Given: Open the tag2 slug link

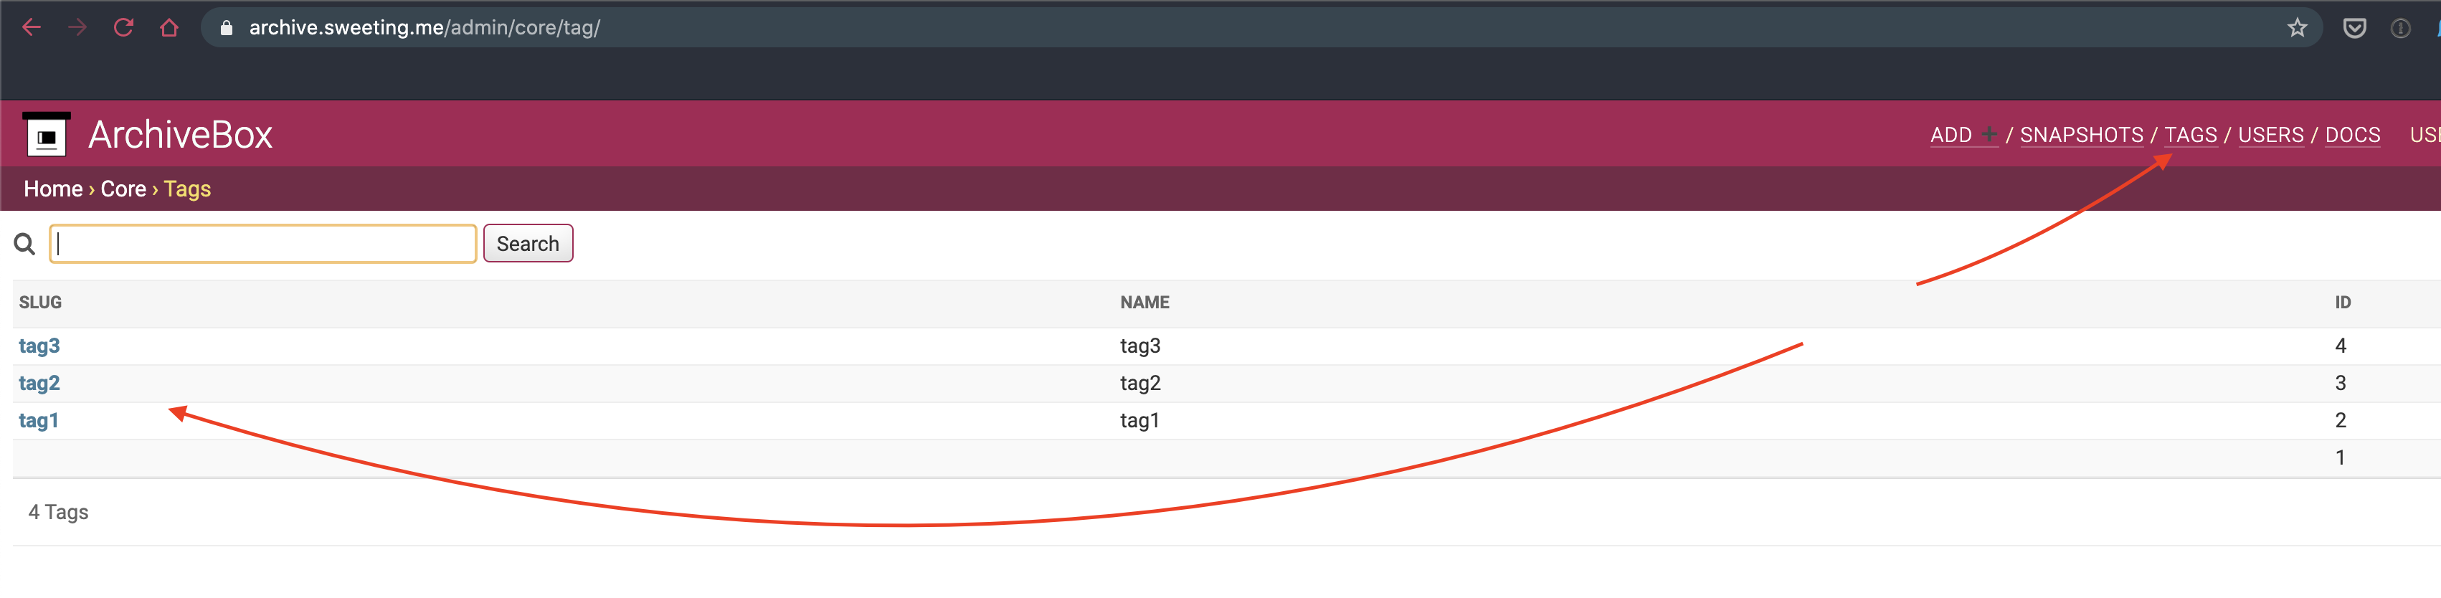Looking at the screenshot, I should [39, 383].
